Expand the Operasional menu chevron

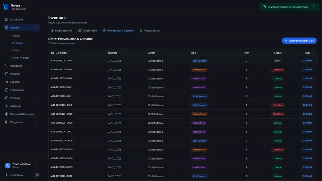(x=36, y=90)
